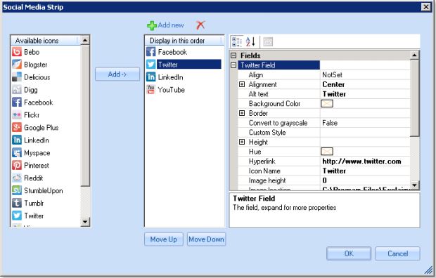Image resolution: width=436 pixels, height=278 pixels.
Task: Open the Background Color swatch
Action: click(327, 104)
